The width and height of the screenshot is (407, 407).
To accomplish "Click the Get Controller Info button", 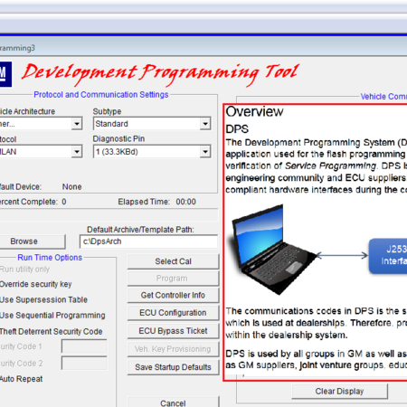I will [173, 295].
